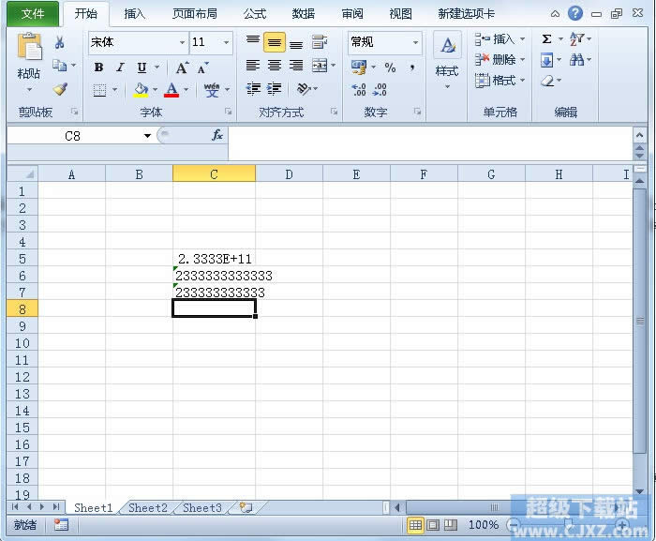
Task: Switch to Page Layout view
Action: pyautogui.click(x=433, y=525)
